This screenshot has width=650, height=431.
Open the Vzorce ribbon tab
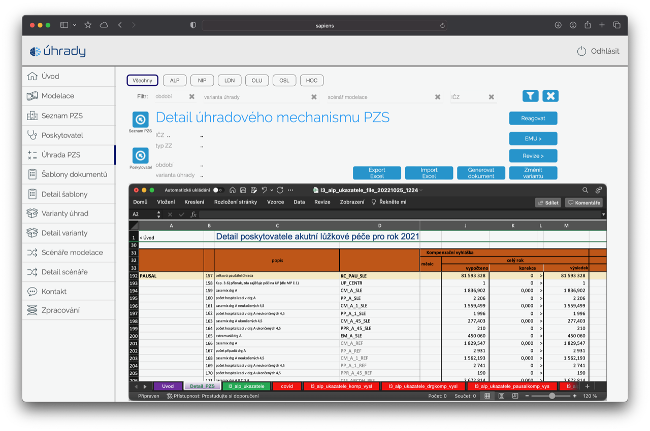click(276, 202)
